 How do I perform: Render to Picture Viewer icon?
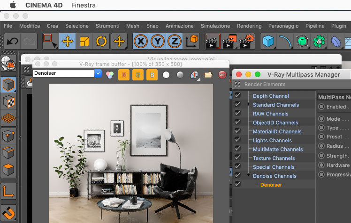[229, 41]
